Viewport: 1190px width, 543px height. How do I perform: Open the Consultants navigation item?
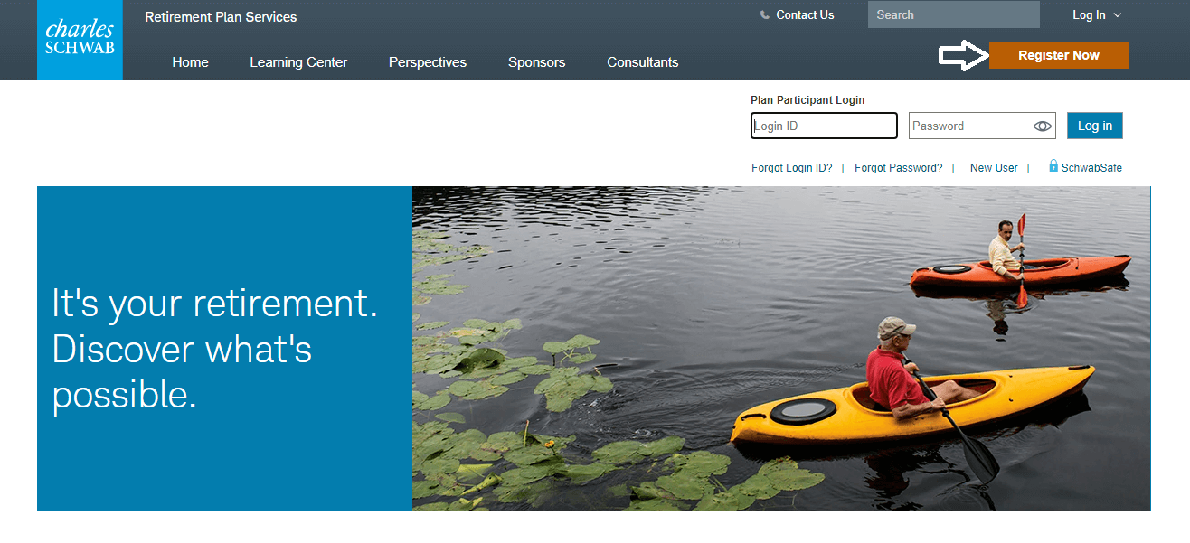tap(643, 62)
